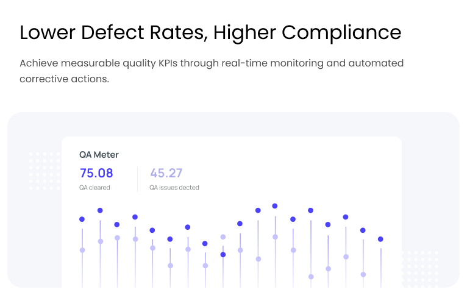Viewport: 467px width, 295px height.
Task: Click the description text about quality KPIs
Action: click(x=211, y=71)
